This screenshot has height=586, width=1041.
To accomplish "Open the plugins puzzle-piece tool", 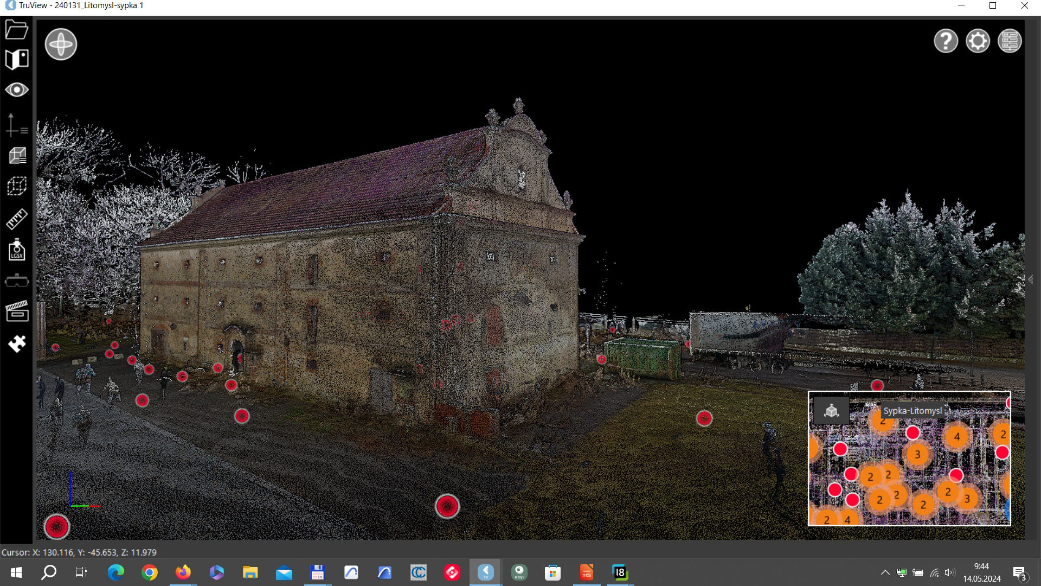I will (x=17, y=344).
